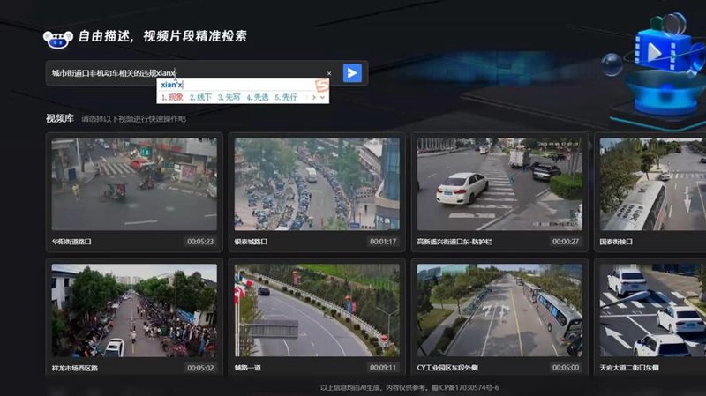Expand the IME candidate list chevron
Viewport: 706px width, 396px height.
tap(322, 97)
